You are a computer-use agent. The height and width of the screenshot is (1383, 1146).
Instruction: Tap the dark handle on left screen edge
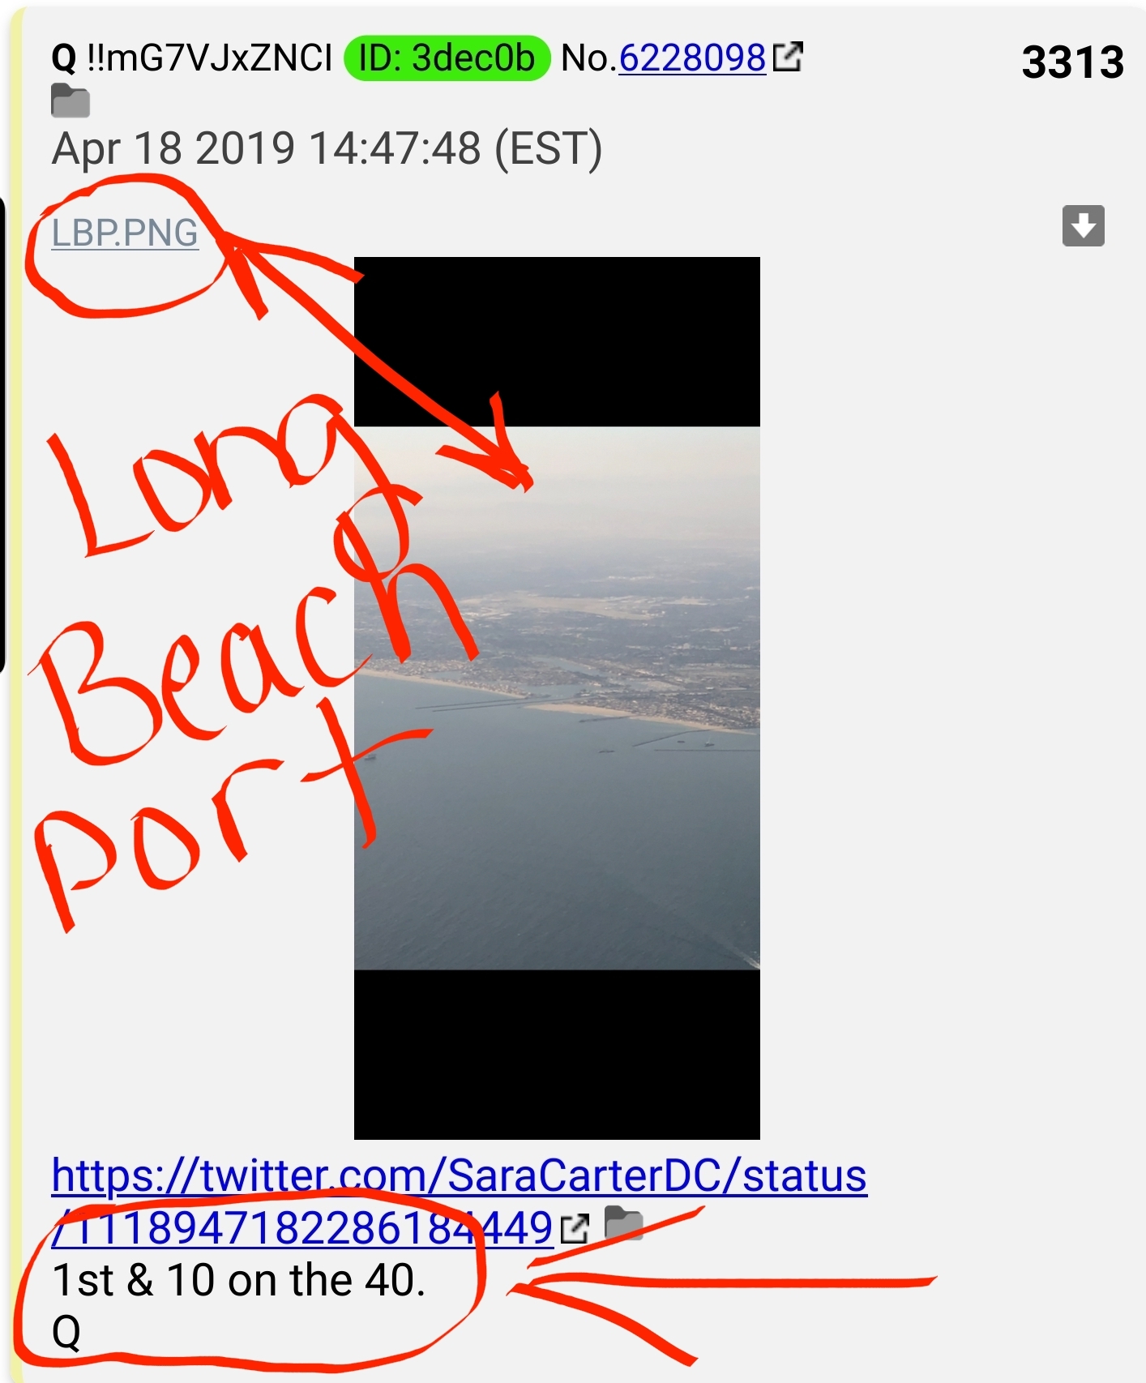(2, 434)
